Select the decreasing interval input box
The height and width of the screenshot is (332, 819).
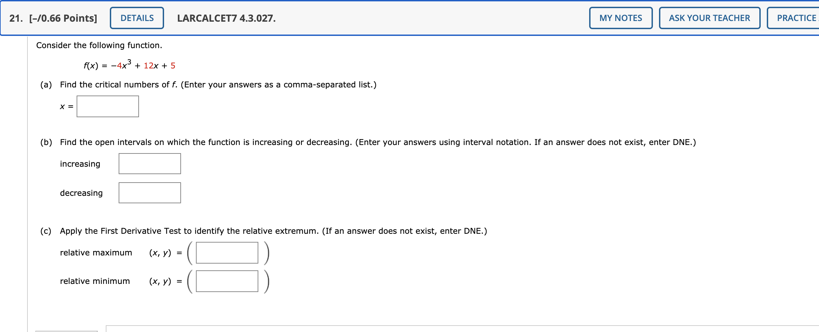pos(149,192)
